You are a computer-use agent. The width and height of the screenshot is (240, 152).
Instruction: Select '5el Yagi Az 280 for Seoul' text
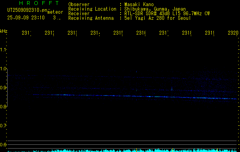[158, 18]
